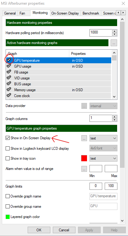
Task: Decrease hardware polling period with down arrow
Action: [115, 34]
